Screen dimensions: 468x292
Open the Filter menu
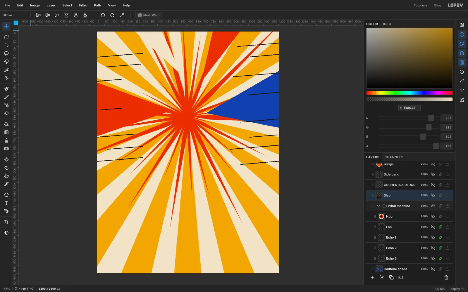click(83, 5)
